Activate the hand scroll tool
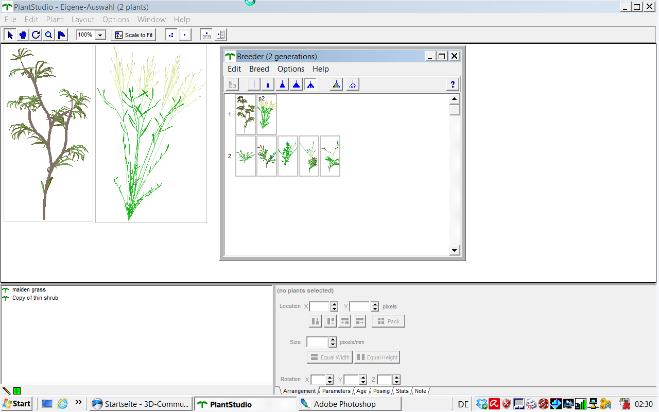 point(23,35)
